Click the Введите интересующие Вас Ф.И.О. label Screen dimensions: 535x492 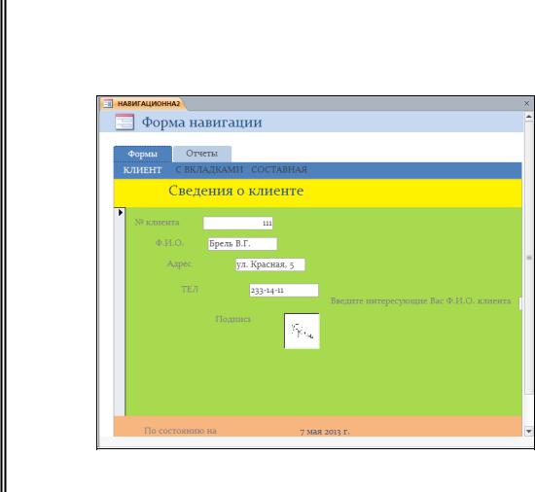coord(420,300)
